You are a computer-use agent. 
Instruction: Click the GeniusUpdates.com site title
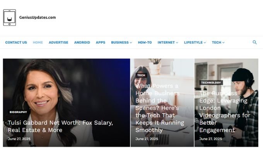pyautogui.click(x=38, y=17)
